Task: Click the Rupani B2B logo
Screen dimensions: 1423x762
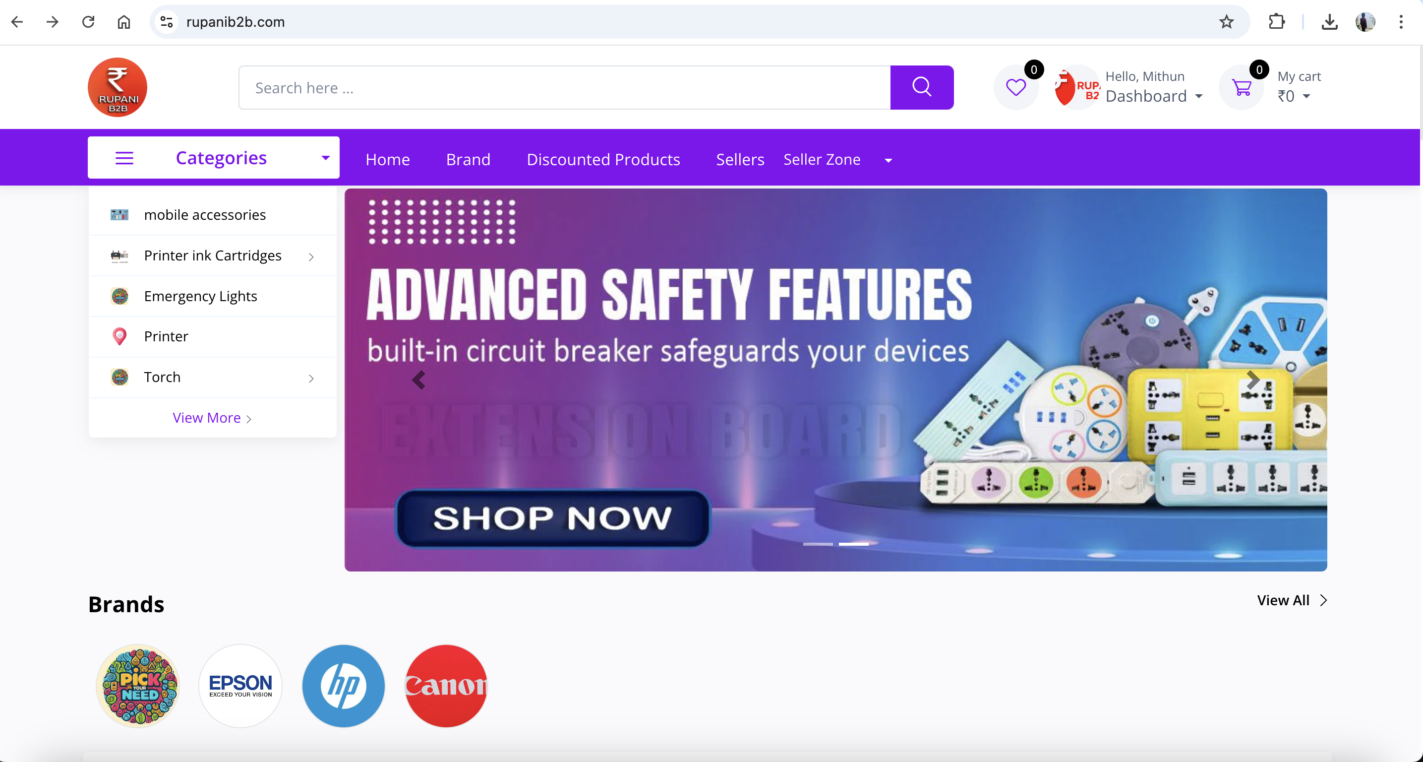Action: coord(118,87)
